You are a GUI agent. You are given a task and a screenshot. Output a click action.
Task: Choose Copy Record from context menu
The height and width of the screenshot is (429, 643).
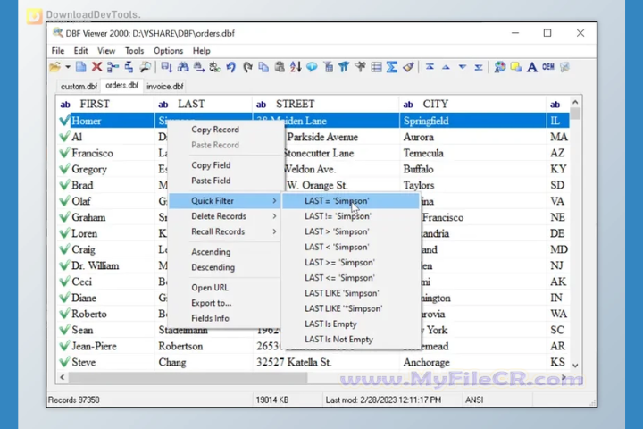coord(215,130)
